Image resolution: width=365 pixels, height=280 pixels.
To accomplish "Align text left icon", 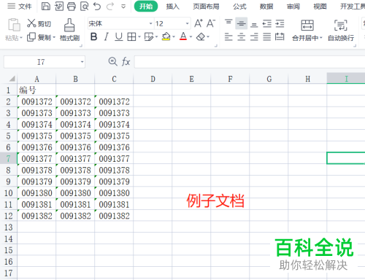I will click(x=228, y=37).
